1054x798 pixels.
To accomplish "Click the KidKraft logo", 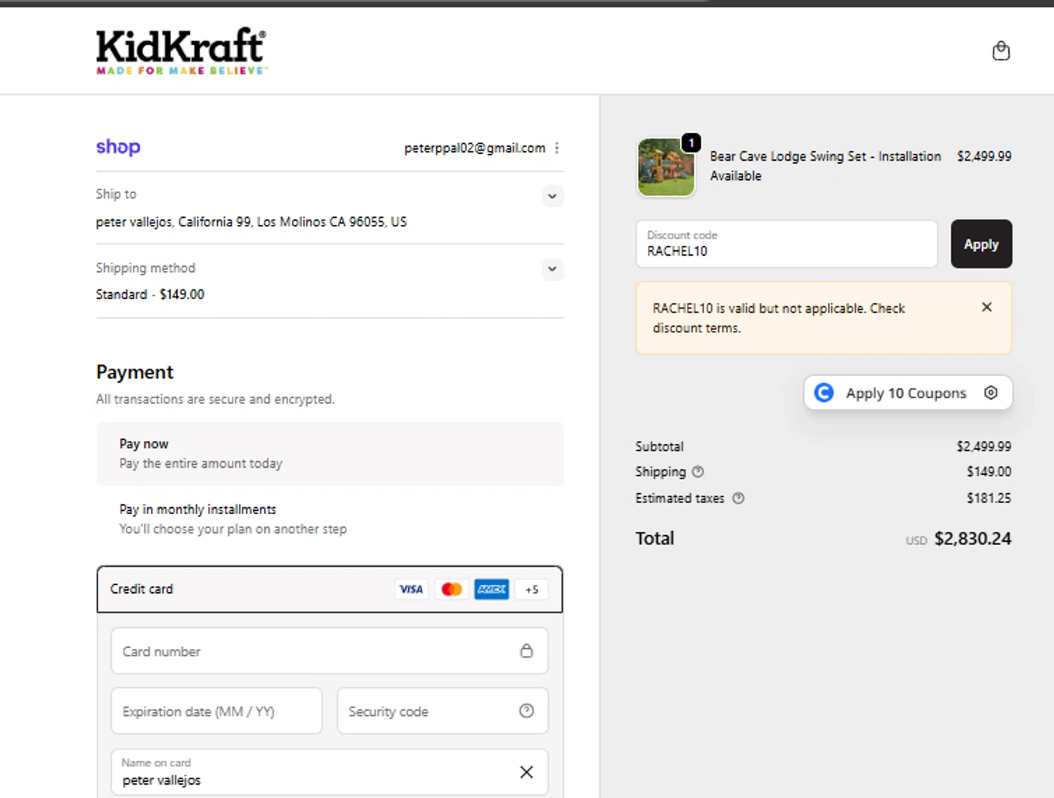I will (181, 51).
